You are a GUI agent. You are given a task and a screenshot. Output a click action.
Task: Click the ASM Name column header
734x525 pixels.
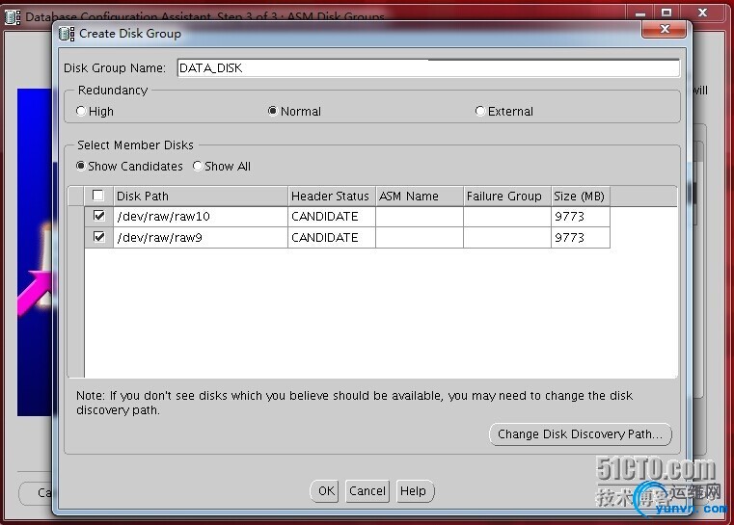(x=420, y=196)
